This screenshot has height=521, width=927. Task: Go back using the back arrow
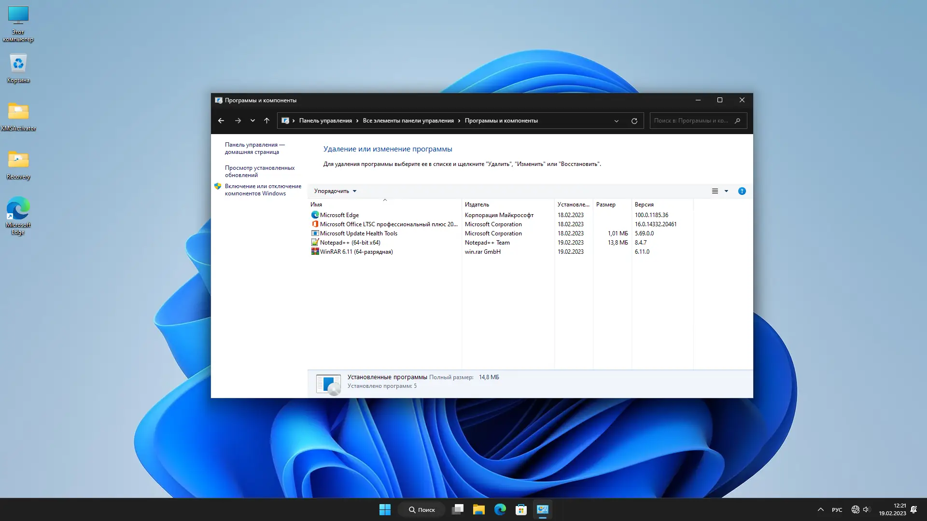tap(221, 121)
